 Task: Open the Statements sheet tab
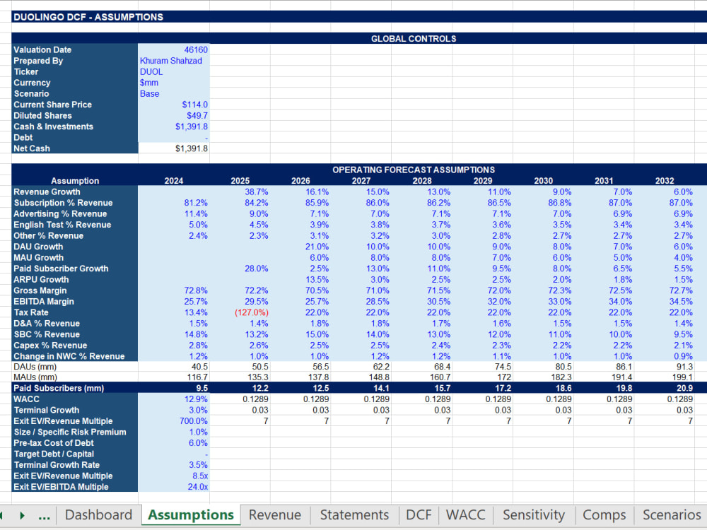(354, 514)
